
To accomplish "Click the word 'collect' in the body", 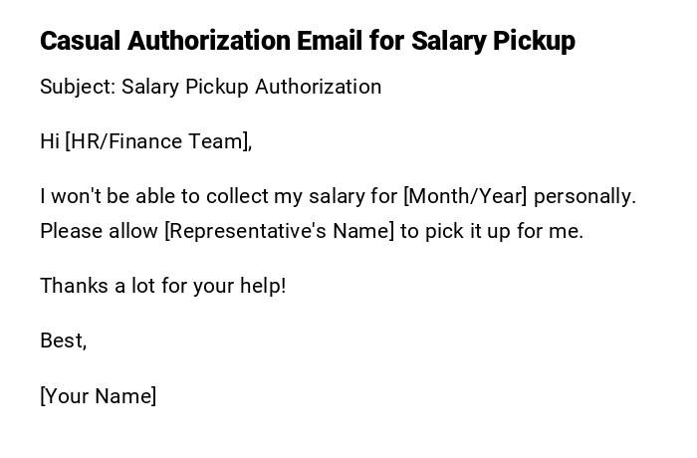I will click(239, 196).
